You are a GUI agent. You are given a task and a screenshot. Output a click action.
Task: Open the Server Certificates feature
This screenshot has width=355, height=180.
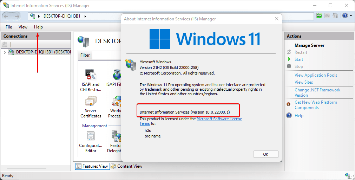(91, 107)
